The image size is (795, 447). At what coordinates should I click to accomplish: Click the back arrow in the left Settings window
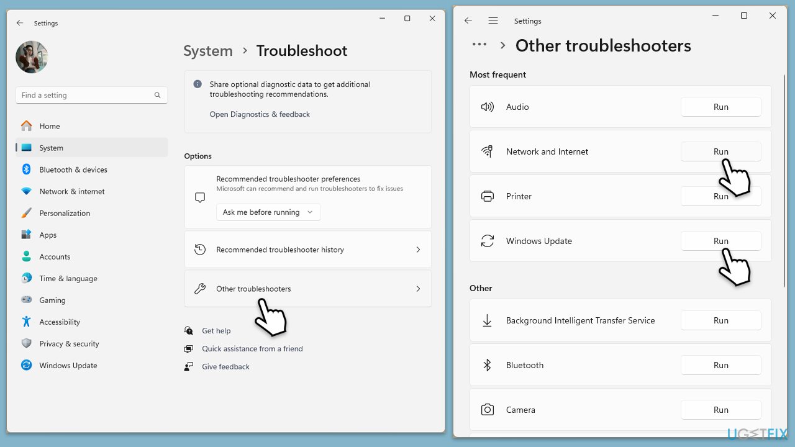coord(20,23)
